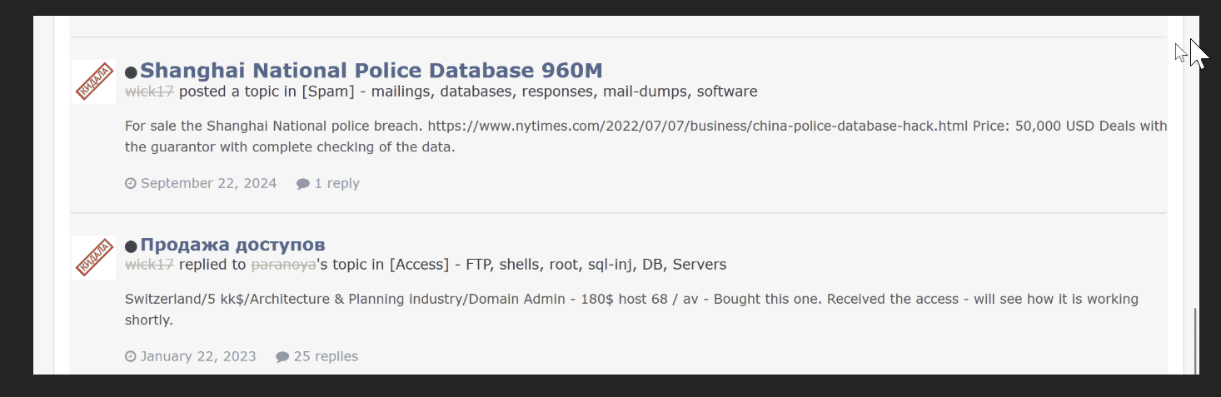Image resolution: width=1221 pixels, height=397 pixels.
Task: Click the unread dot beside Продажа доступов
Action: pos(131,246)
